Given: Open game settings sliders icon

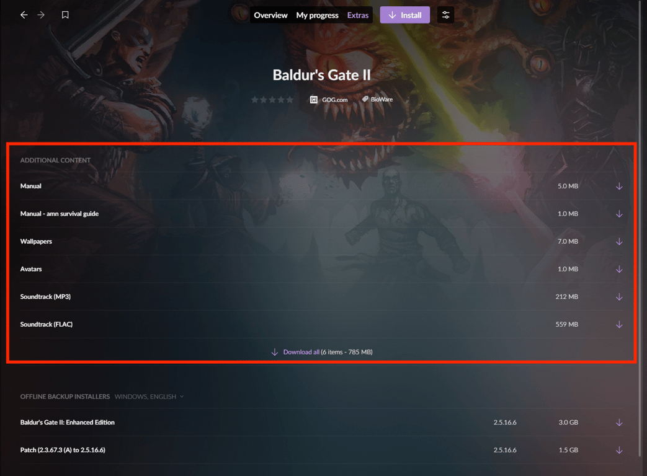Looking at the screenshot, I should coord(445,15).
